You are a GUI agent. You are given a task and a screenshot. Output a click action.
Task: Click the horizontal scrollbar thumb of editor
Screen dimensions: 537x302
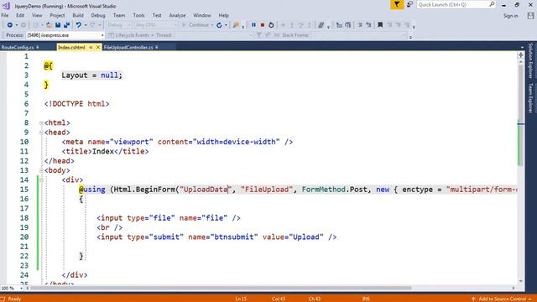click(221, 289)
